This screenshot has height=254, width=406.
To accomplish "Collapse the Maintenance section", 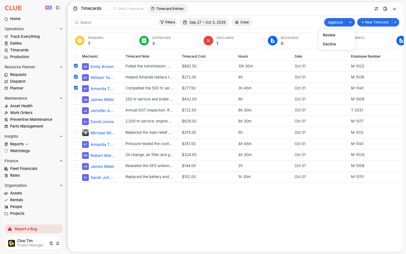I will 61,98.
